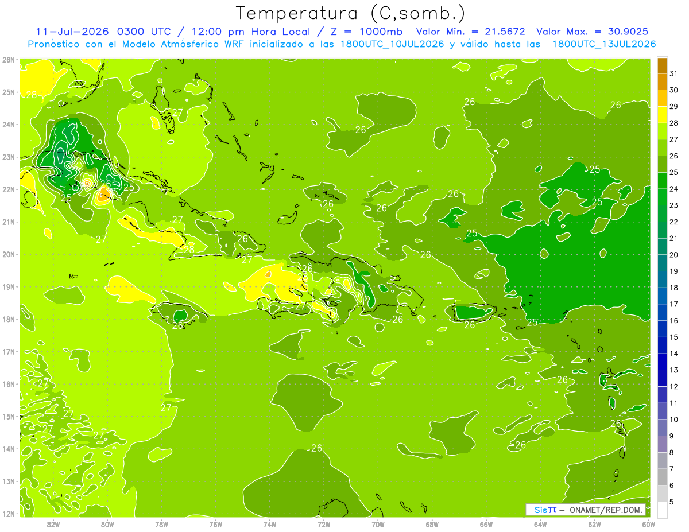The width and height of the screenshot is (689, 532).
Task: Click longitude axis label "78W"
Action: pos(161,525)
